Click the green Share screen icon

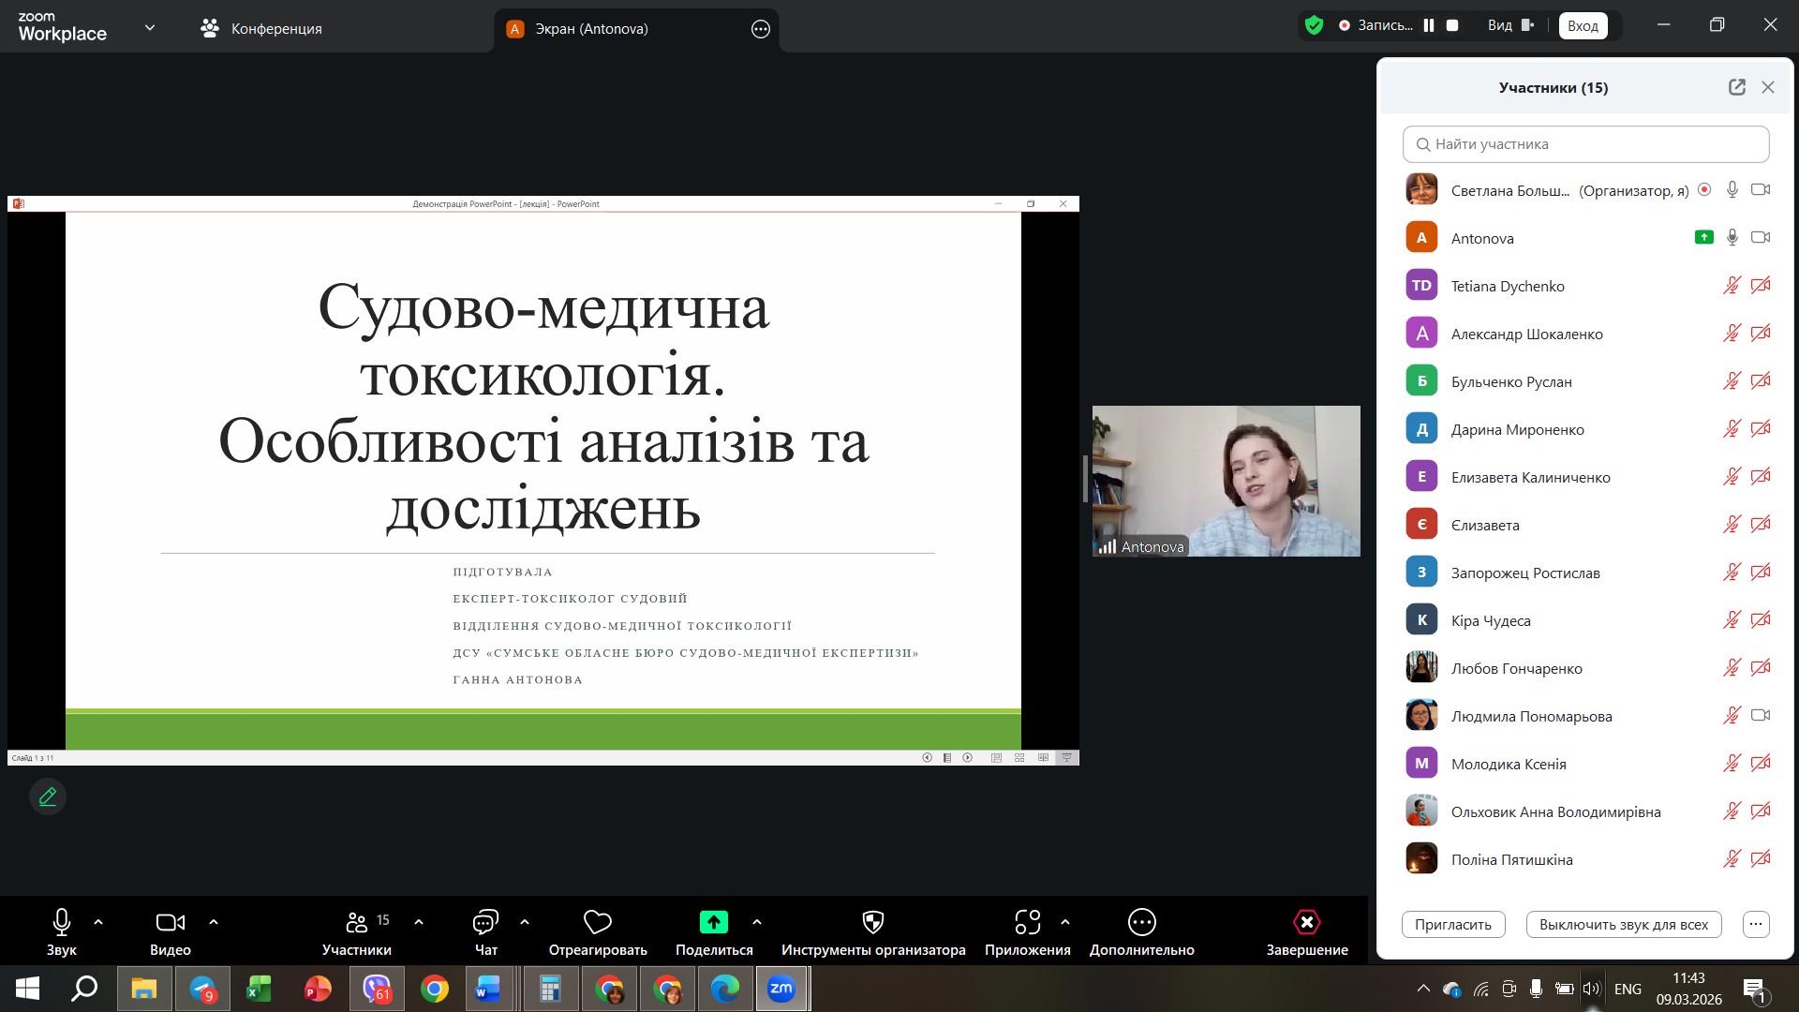[x=713, y=922]
